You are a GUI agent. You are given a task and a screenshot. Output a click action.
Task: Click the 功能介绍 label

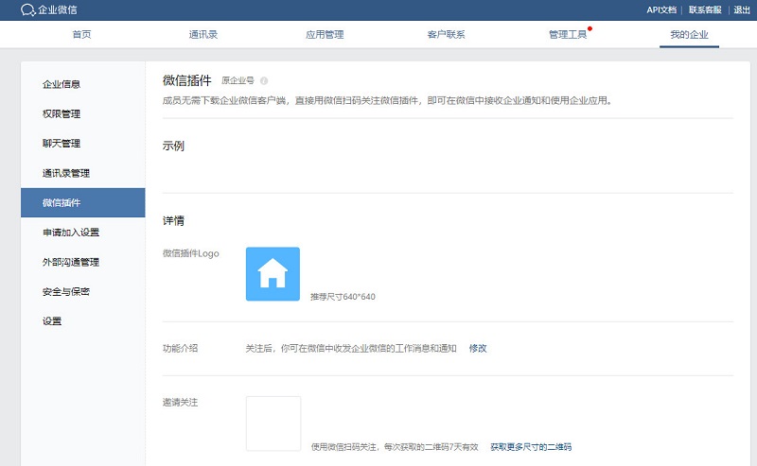pyautogui.click(x=180, y=348)
